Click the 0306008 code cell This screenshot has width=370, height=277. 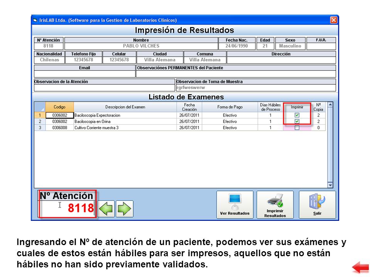click(60, 128)
